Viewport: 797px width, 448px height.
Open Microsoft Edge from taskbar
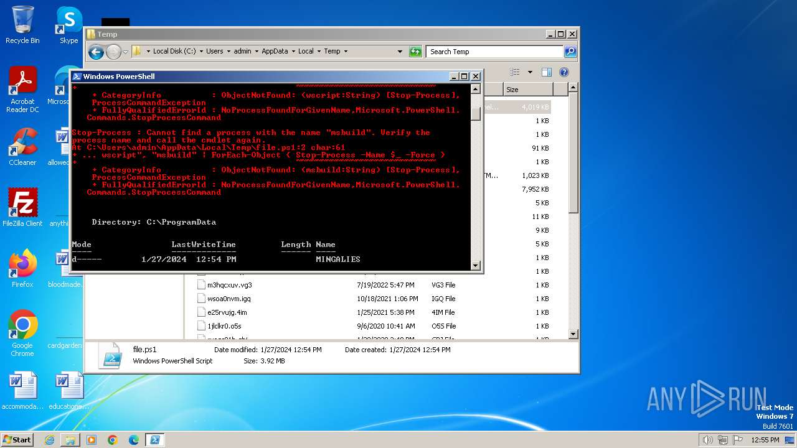pyautogui.click(x=134, y=440)
